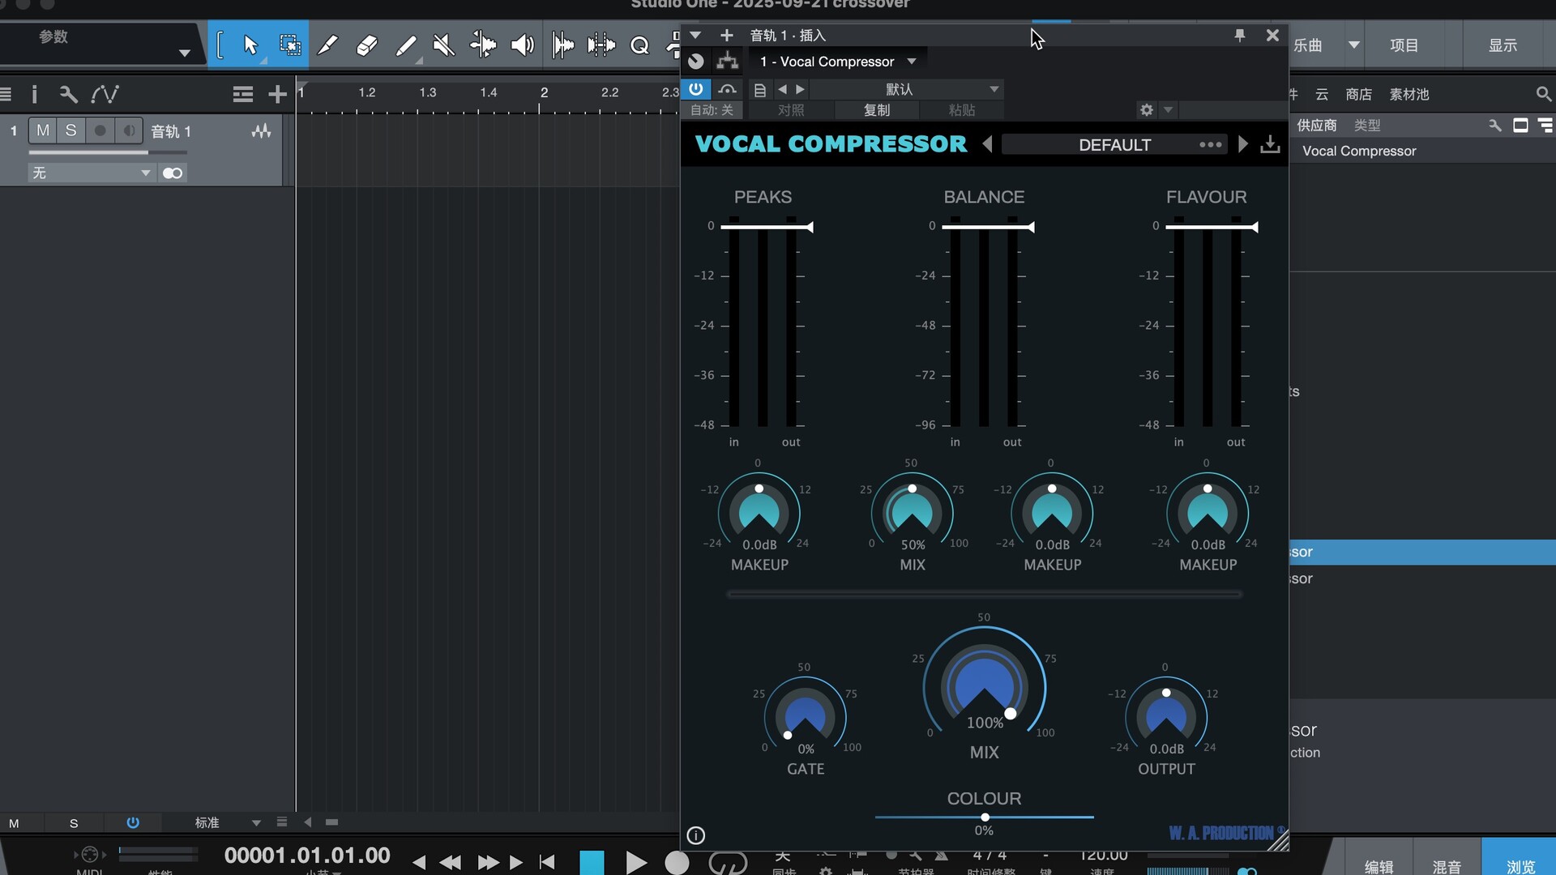The height and width of the screenshot is (875, 1556).
Task: Open the wrench options for track list
Action: [69, 94]
